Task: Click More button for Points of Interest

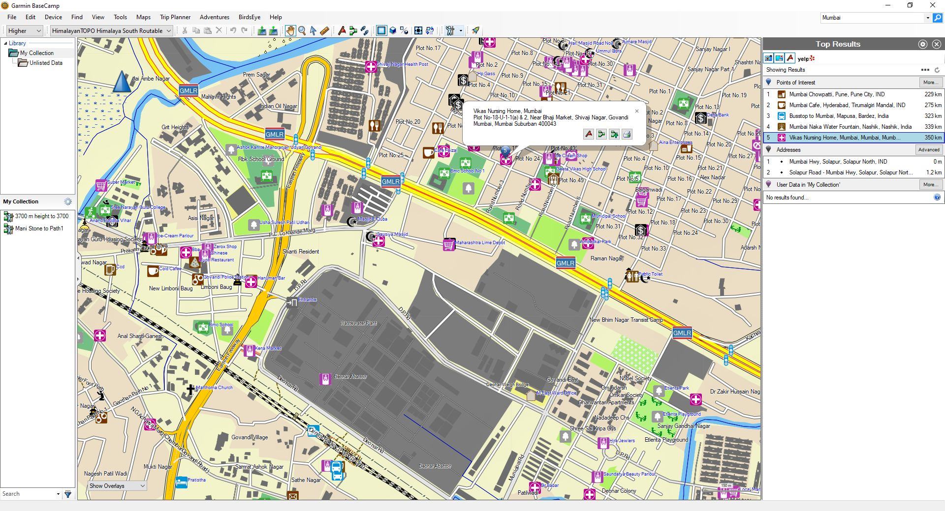Action: click(x=930, y=83)
